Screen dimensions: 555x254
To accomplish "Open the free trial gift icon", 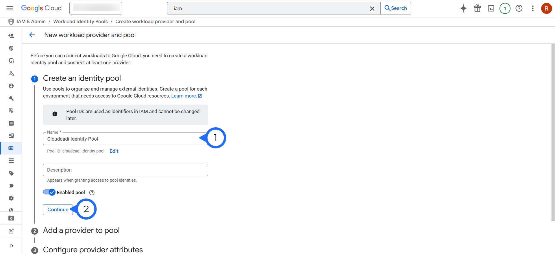I will [x=477, y=8].
